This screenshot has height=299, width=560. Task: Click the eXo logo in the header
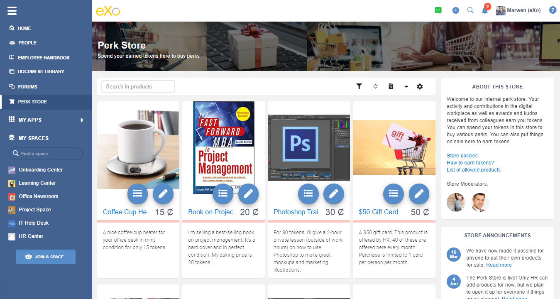pyautogui.click(x=108, y=11)
